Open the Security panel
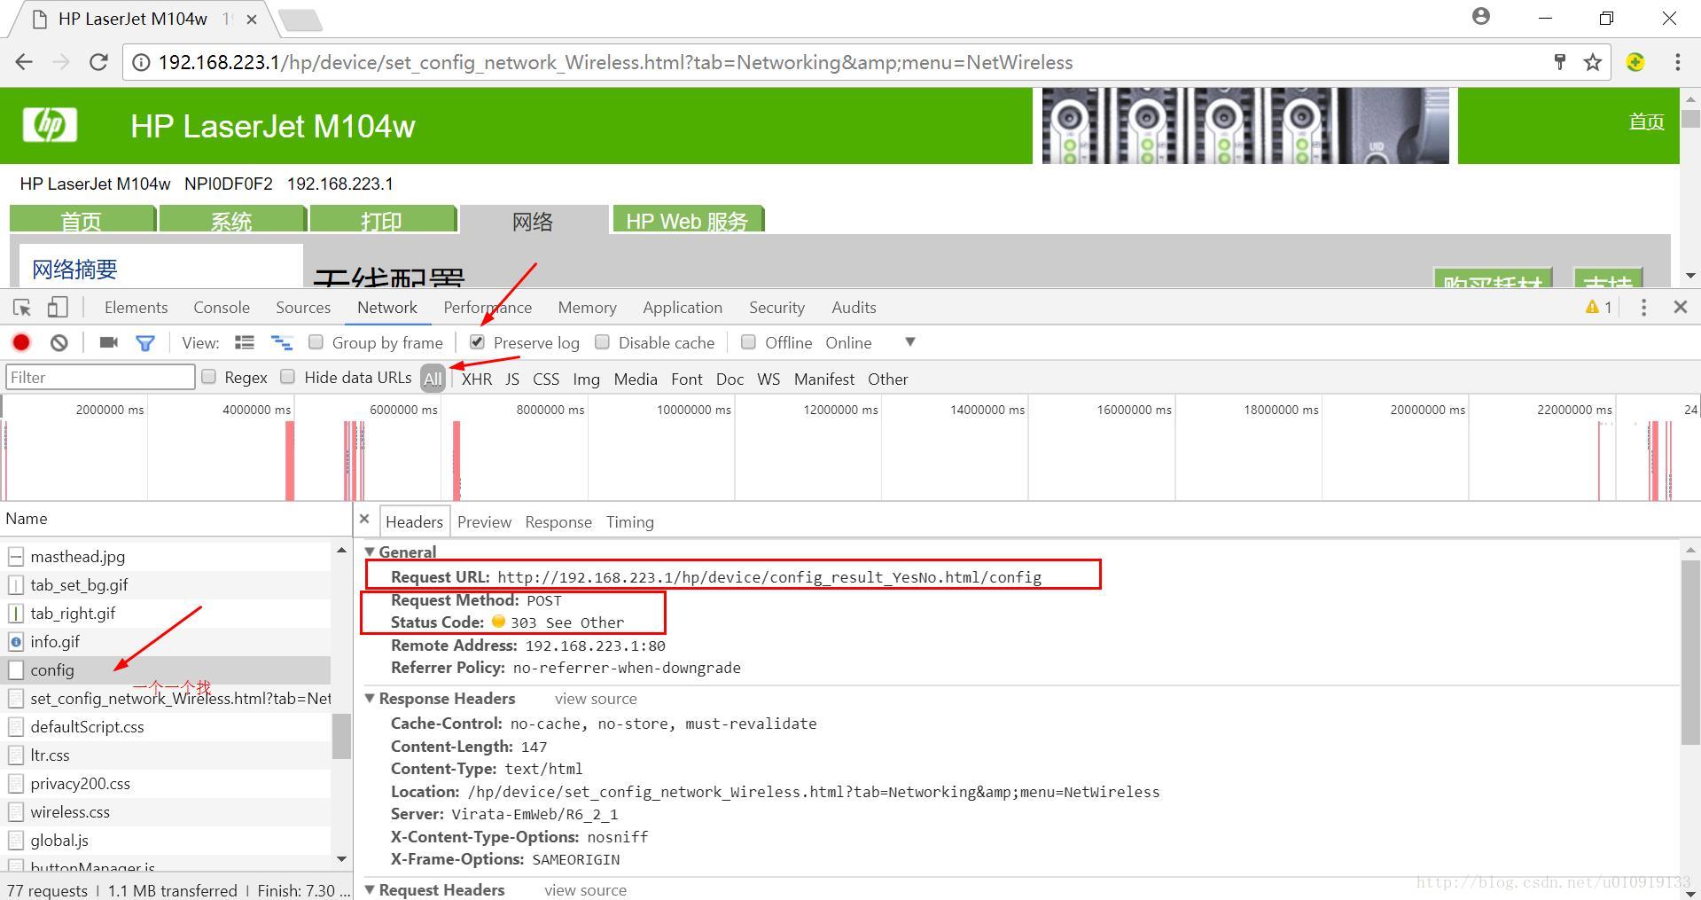Viewport: 1701px width, 900px height. [776, 307]
